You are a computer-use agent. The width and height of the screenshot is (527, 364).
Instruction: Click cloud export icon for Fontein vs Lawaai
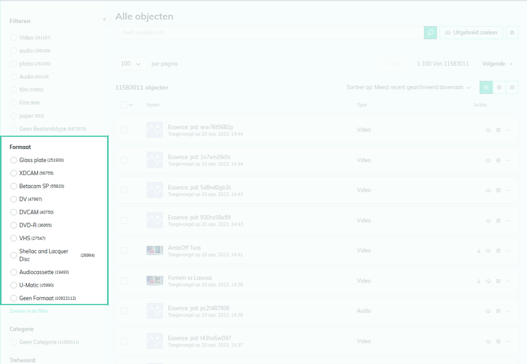pyautogui.click(x=489, y=281)
